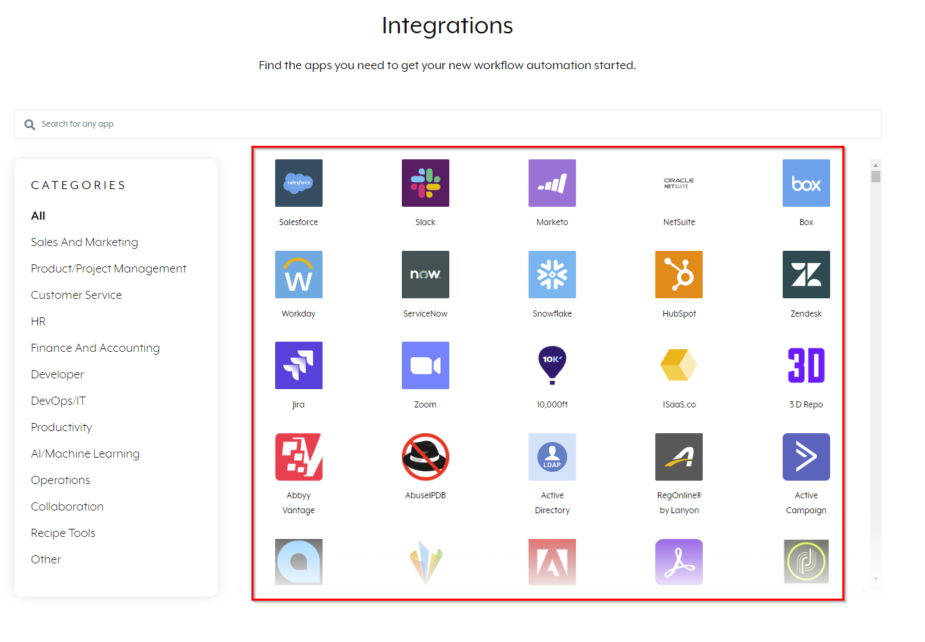Viewport: 925px width, 642px height.
Task: Click the app list scrollbar thumb
Action: point(876,176)
